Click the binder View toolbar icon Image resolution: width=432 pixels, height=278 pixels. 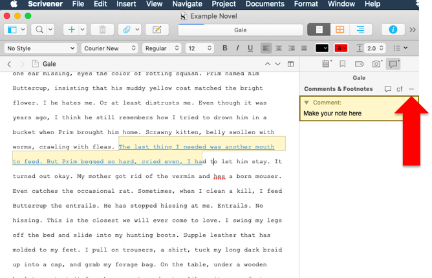pos(12,30)
